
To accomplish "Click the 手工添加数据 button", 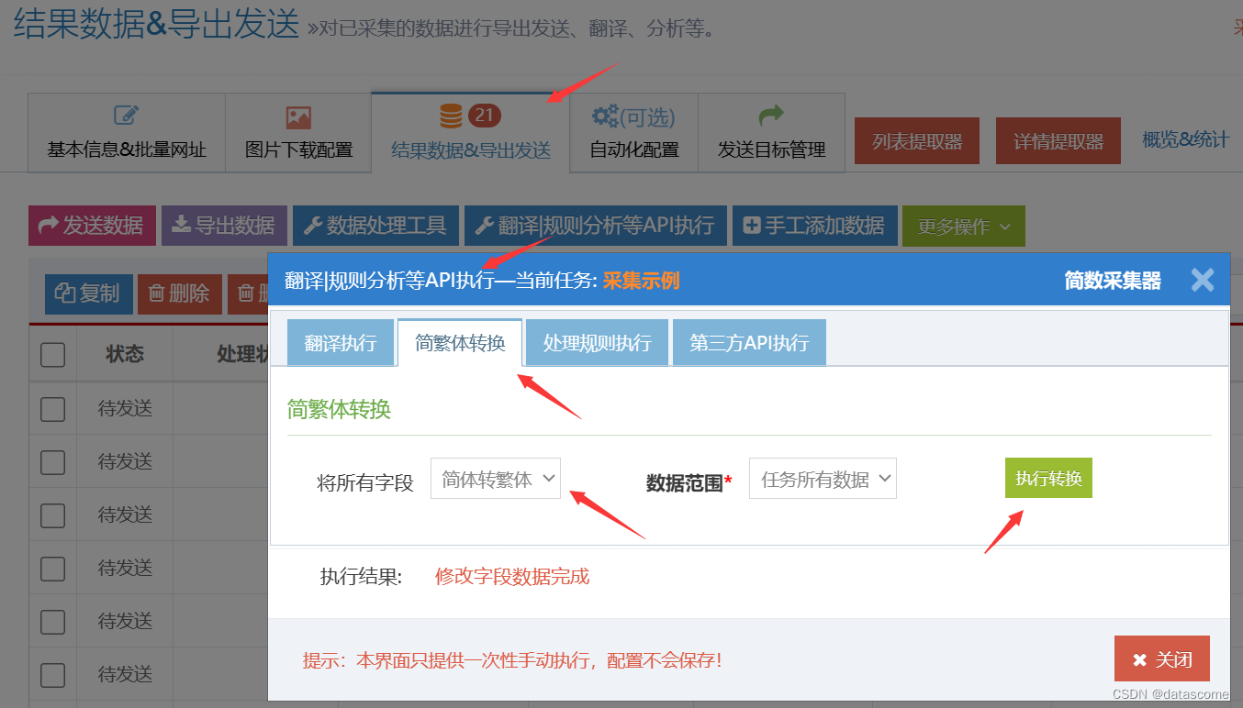I will pyautogui.click(x=814, y=226).
